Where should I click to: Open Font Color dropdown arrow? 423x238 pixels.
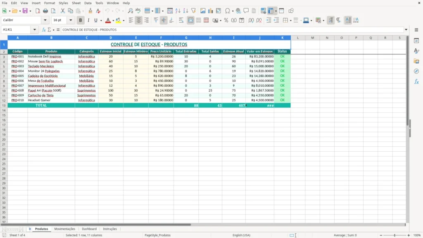pos(113,21)
